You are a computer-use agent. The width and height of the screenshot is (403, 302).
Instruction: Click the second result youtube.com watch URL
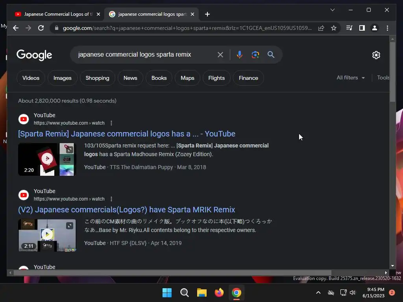point(69,199)
